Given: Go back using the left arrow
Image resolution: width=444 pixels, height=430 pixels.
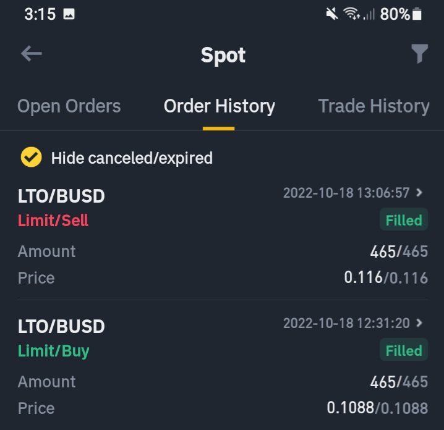Looking at the screenshot, I should (32, 54).
